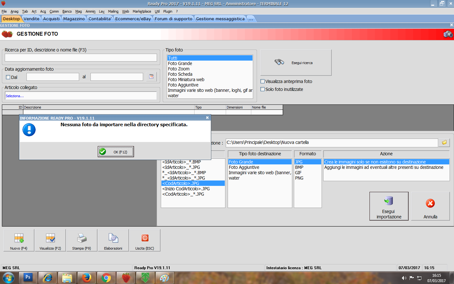The image size is (454, 284).
Task: Open Firefox from the taskbar
Action: coord(87,278)
